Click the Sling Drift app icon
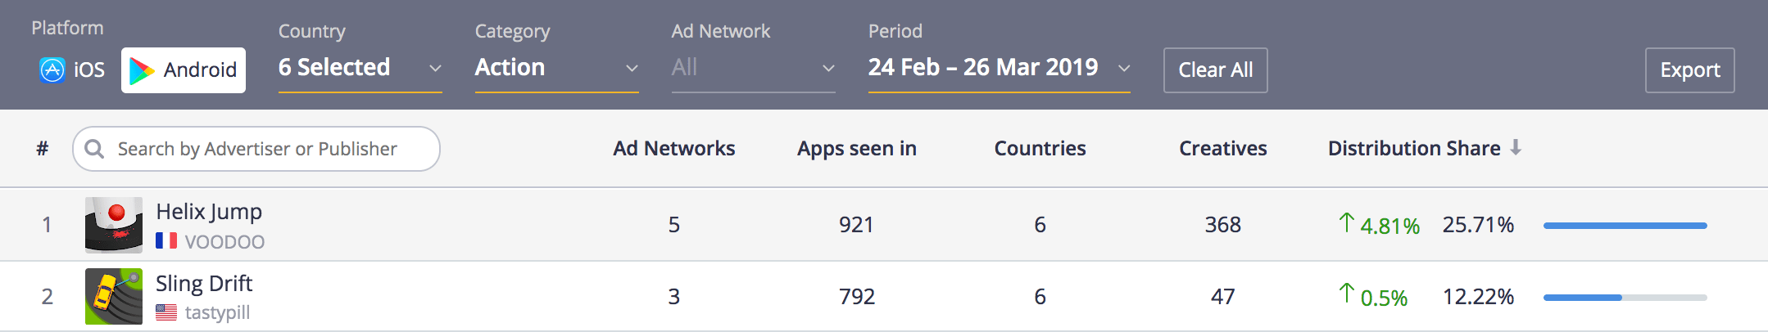Screen dimensions: 1768x332 tap(114, 296)
